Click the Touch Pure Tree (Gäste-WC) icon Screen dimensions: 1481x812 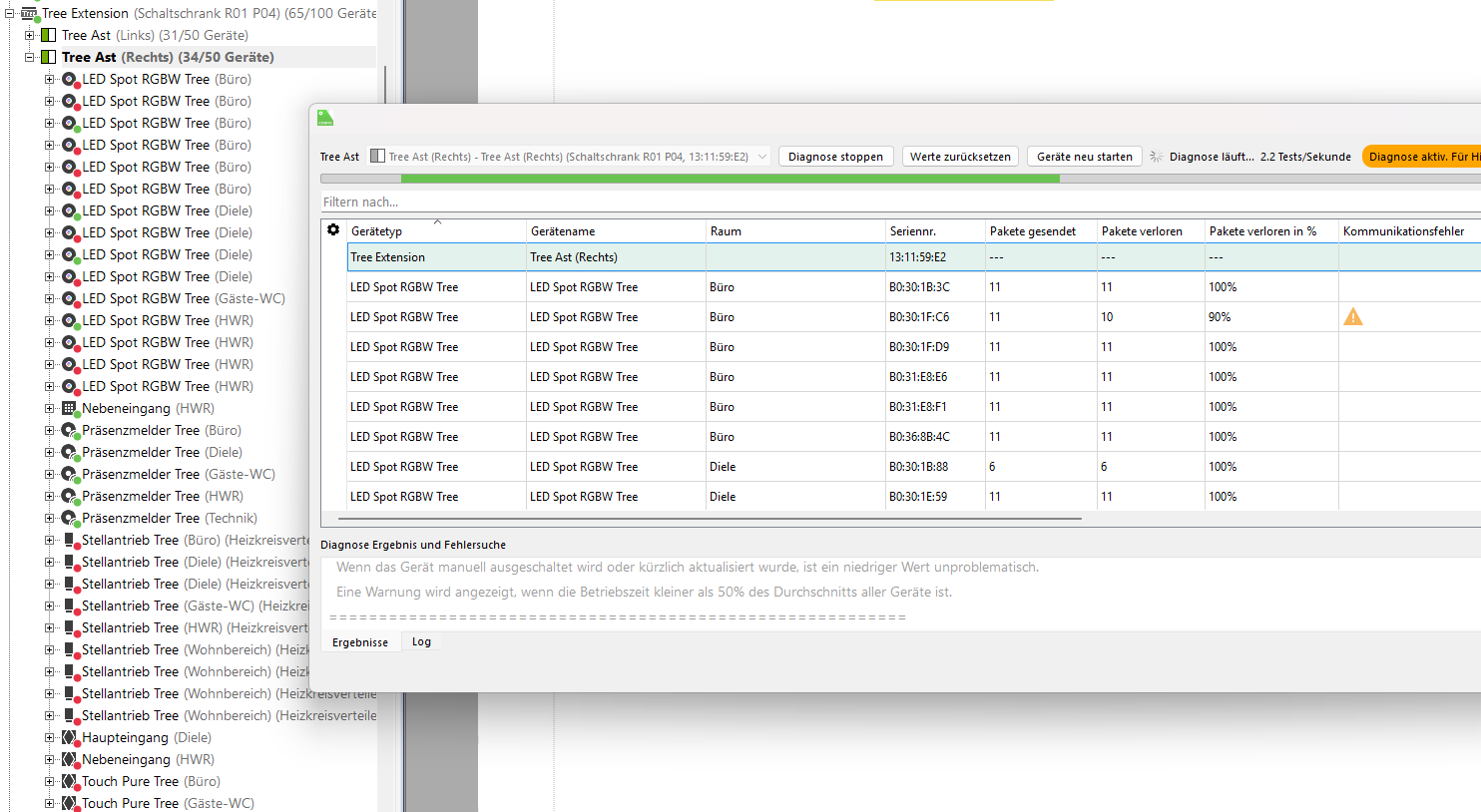[69, 803]
